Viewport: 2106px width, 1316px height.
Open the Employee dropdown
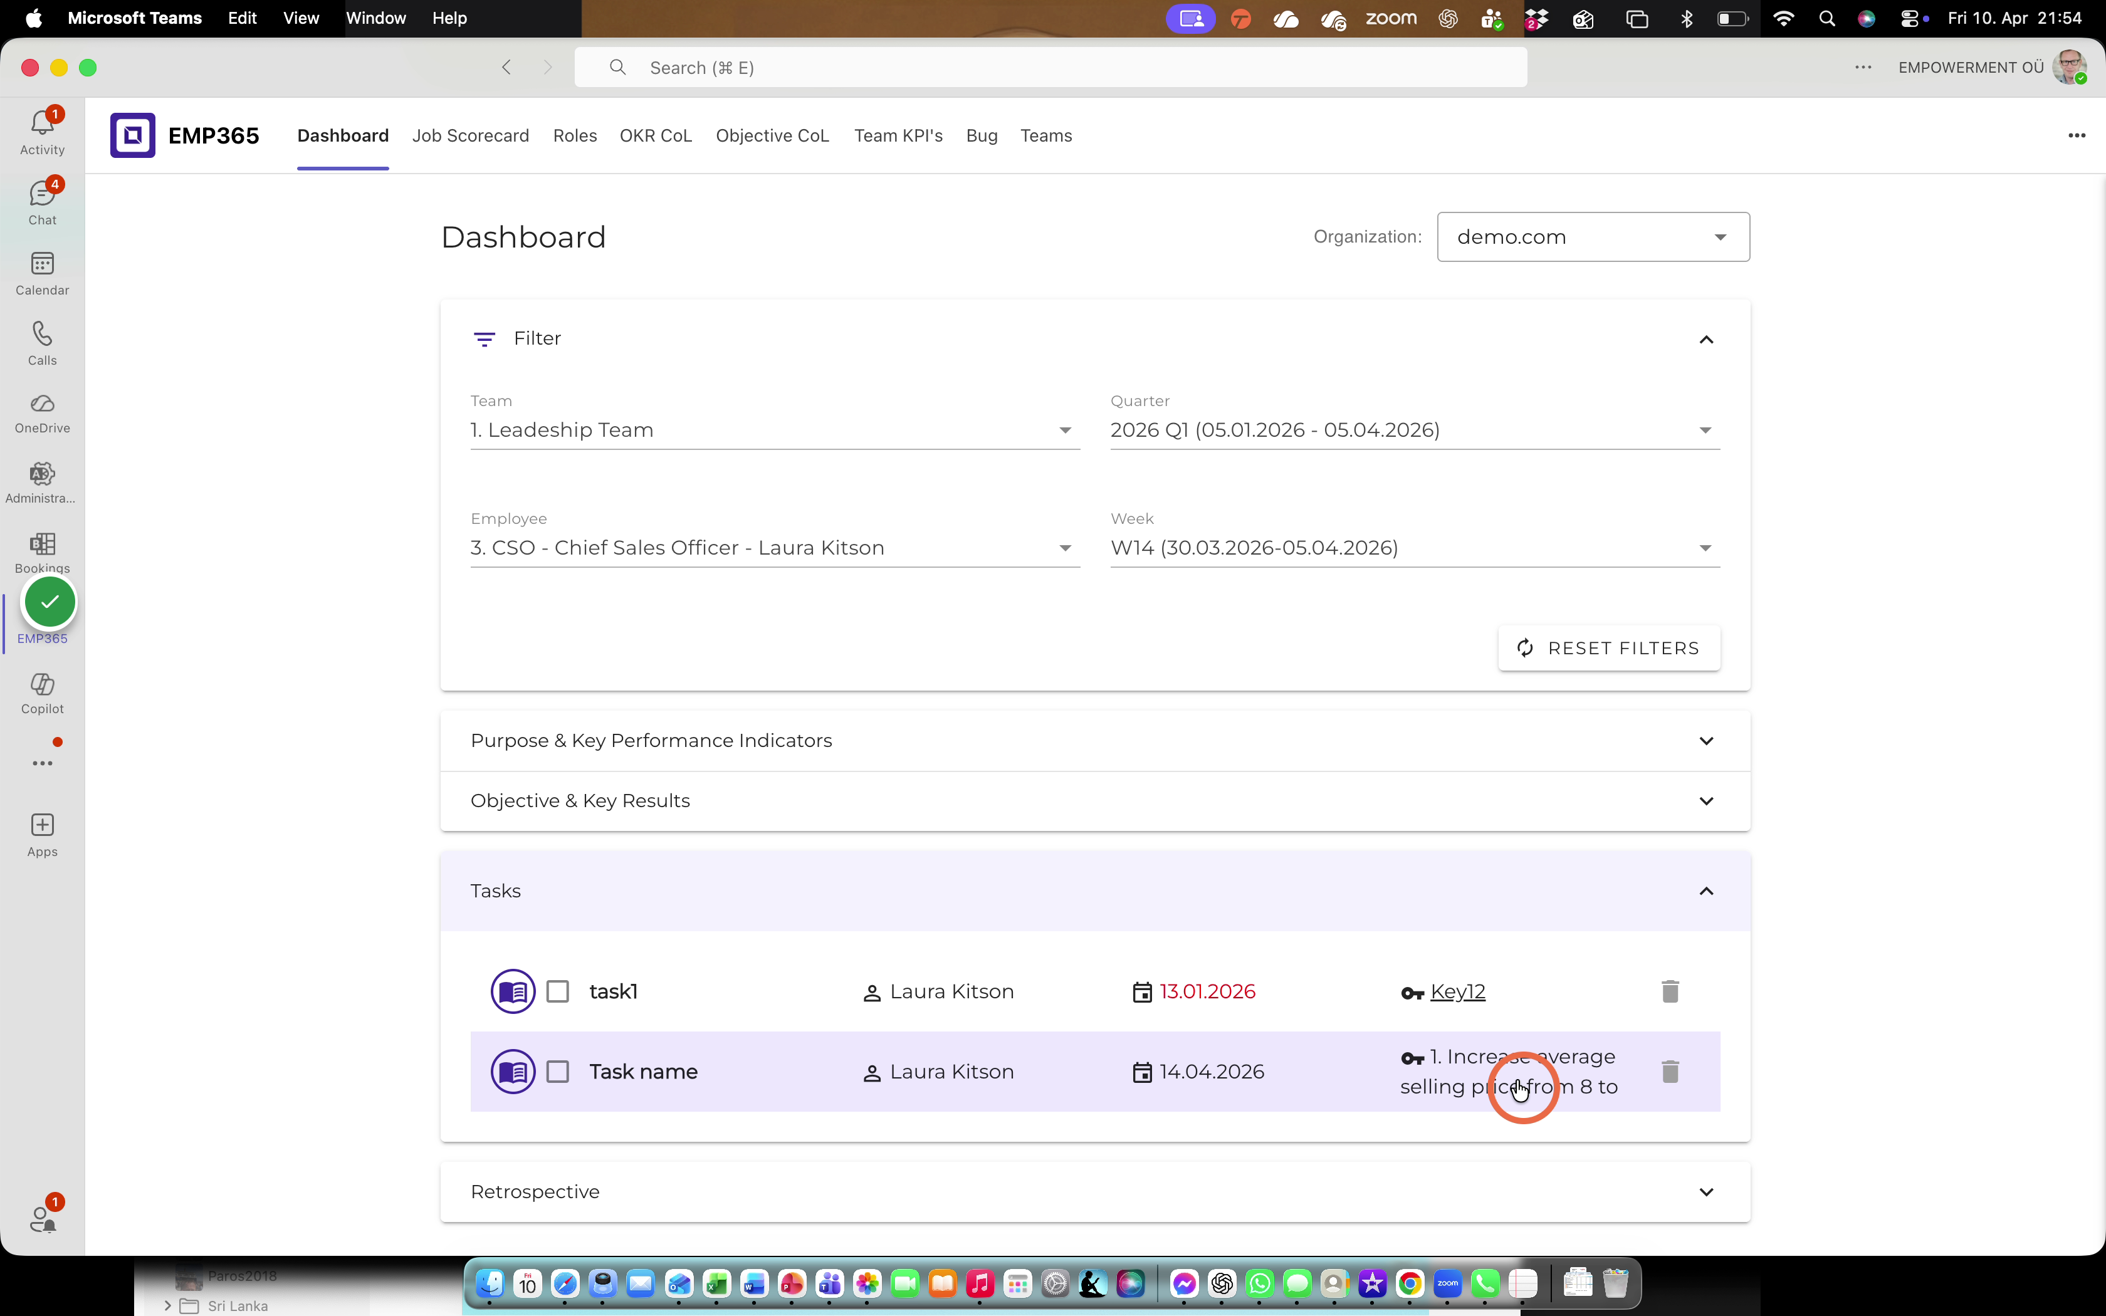(775, 548)
